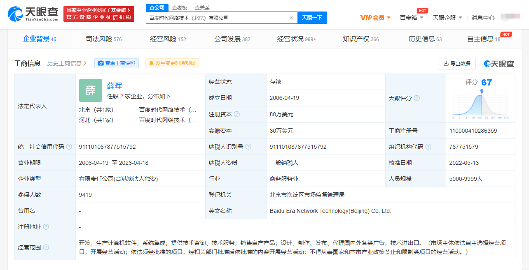529x270 pixels.
Task: Click the question mark next to 注册地址
Action: tap(46, 227)
